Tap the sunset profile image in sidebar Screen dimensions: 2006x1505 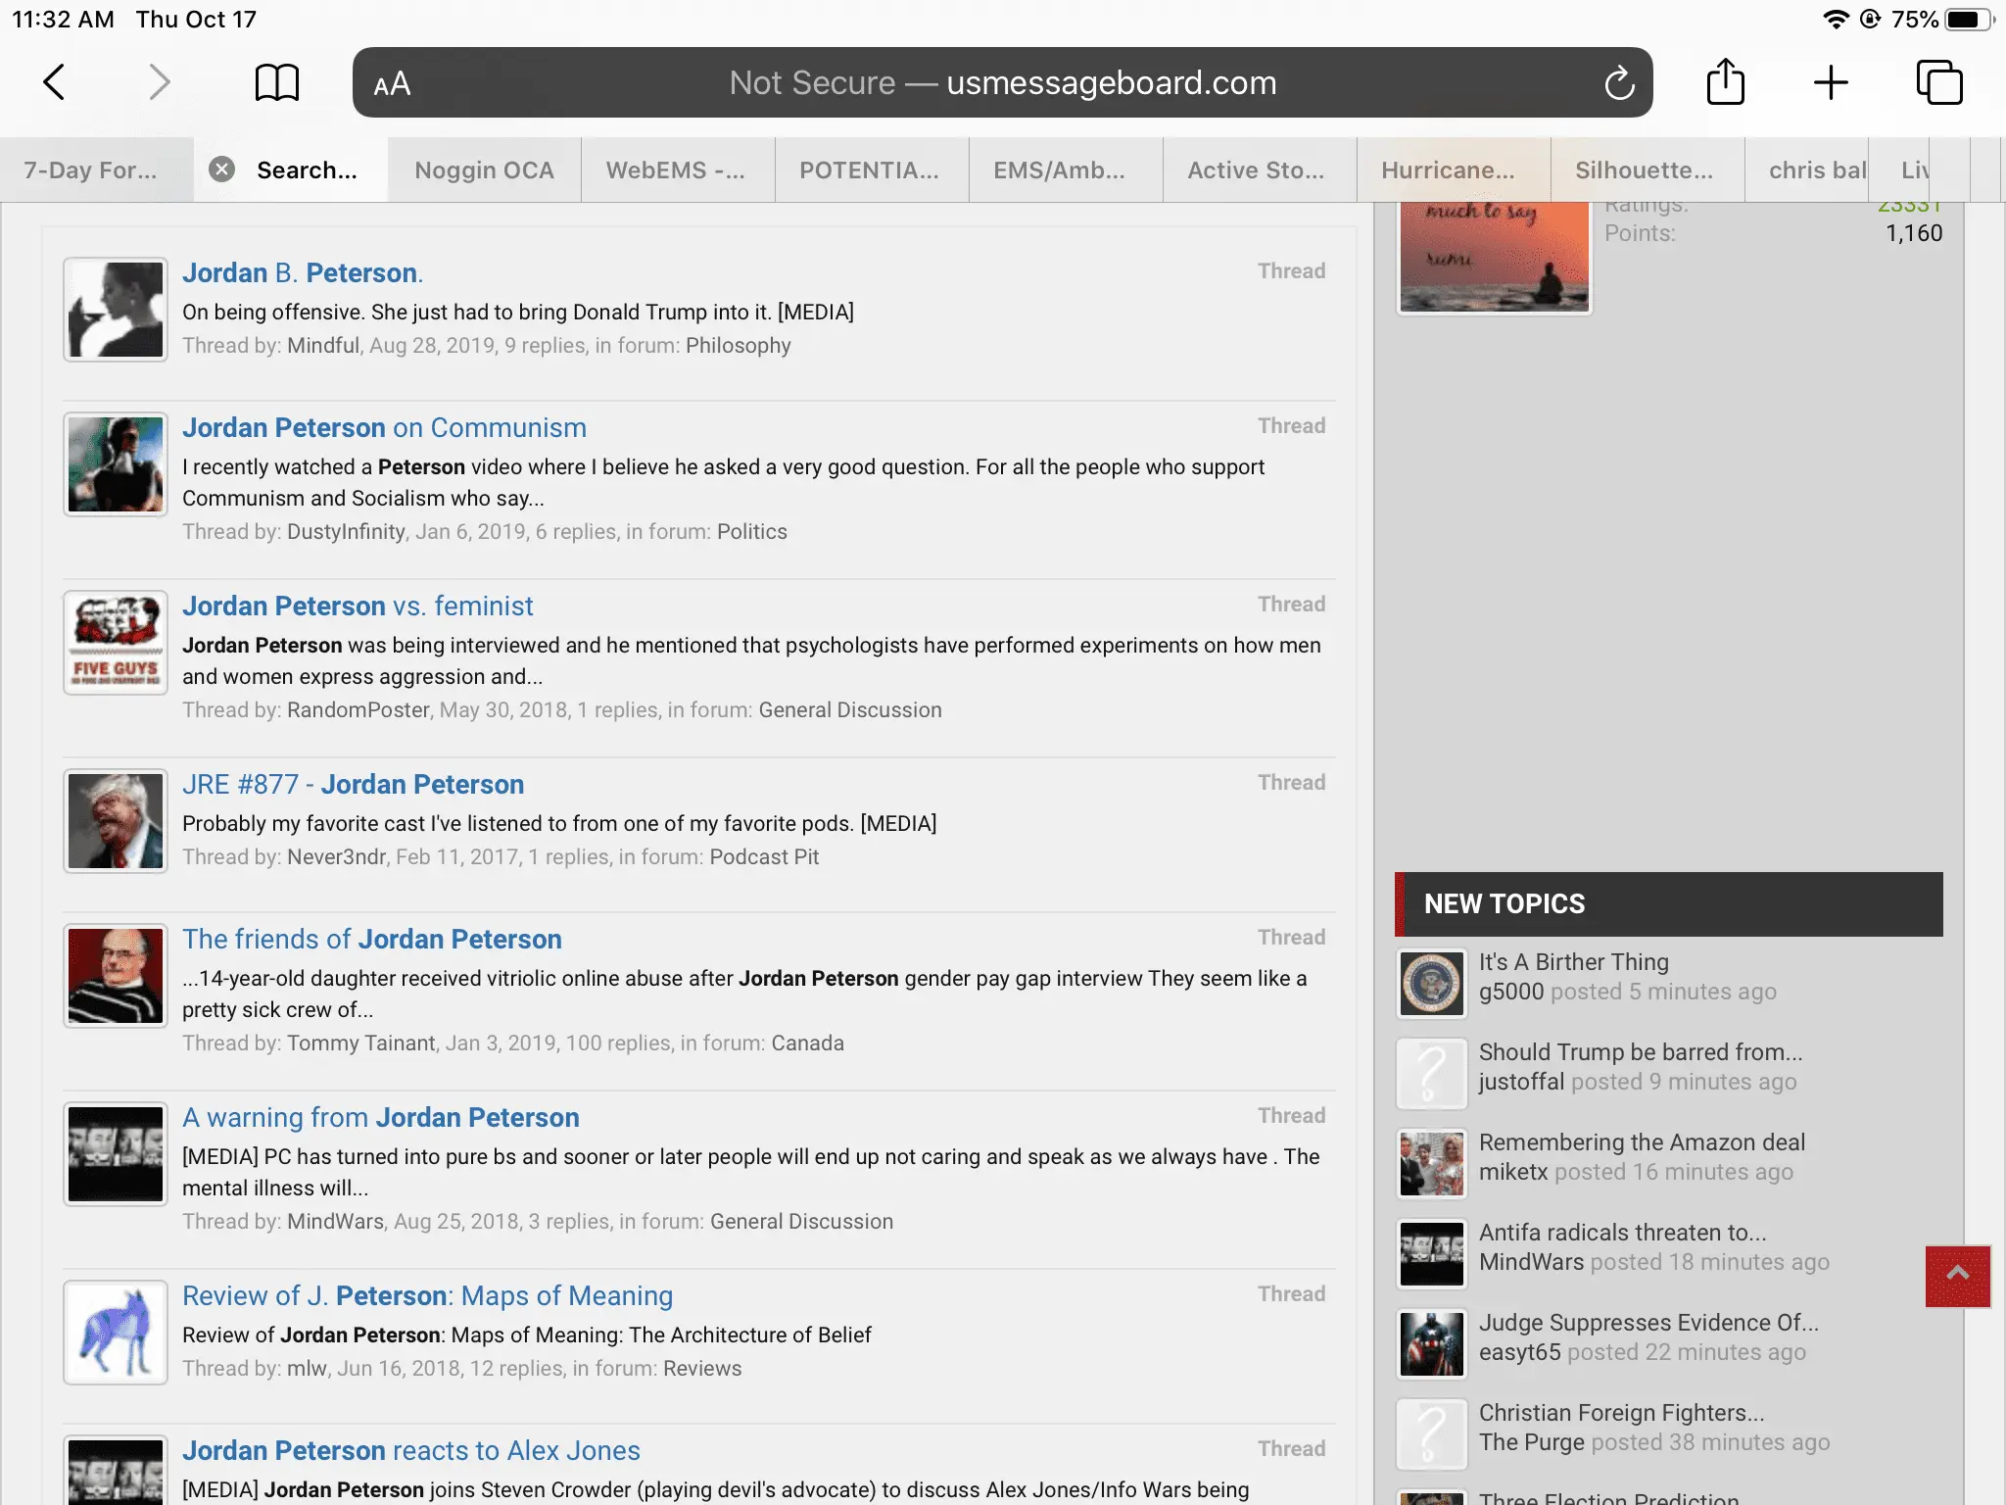coord(1494,258)
